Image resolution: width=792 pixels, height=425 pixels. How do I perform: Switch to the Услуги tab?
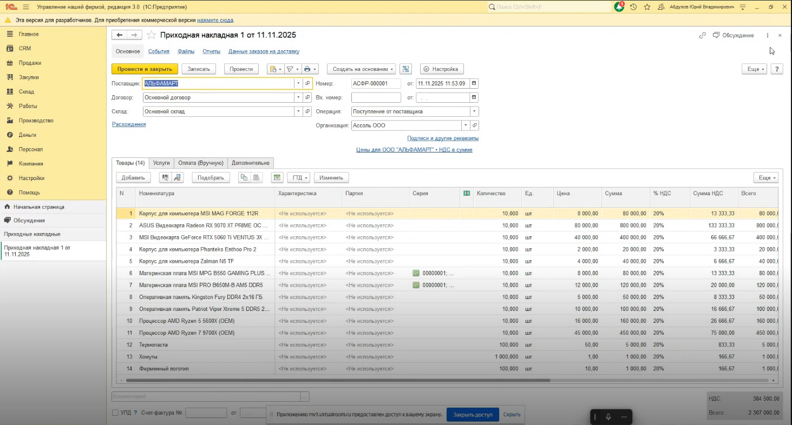point(161,163)
